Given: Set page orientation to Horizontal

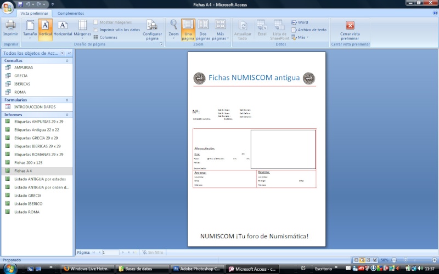Looking at the screenshot, I should tap(63, 28).
